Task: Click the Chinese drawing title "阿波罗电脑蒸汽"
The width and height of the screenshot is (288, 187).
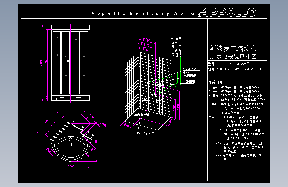Action: pyautogui.click(x=233, y=48)
